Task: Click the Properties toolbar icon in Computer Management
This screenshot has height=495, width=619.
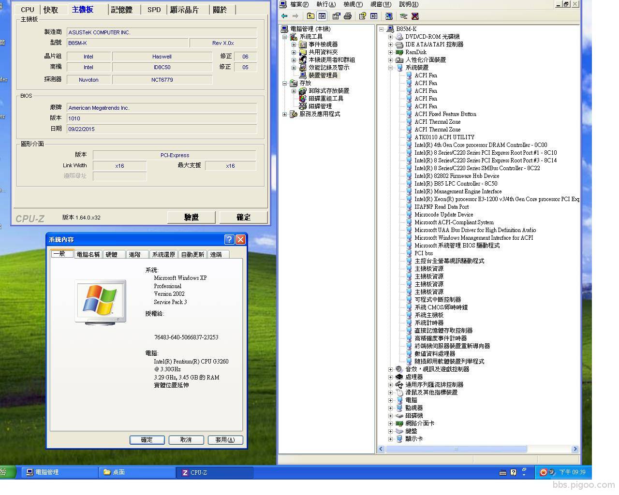Action: point(336,16)
